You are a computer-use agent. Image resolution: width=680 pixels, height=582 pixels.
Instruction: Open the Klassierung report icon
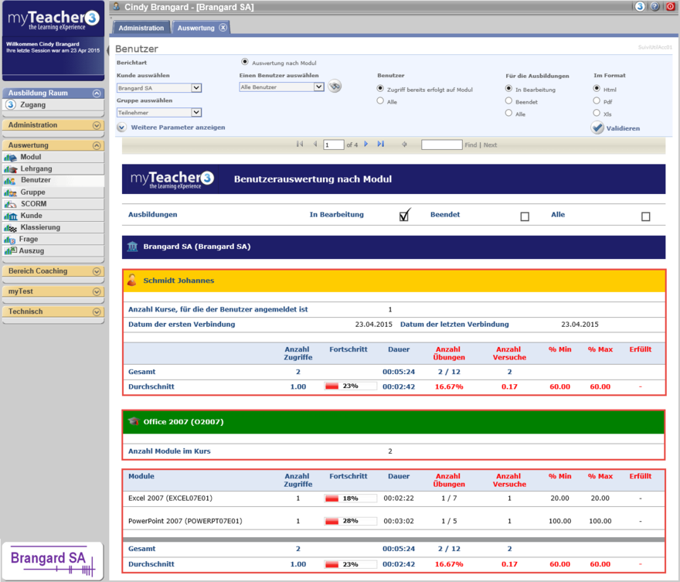click(x=11, y=228)
